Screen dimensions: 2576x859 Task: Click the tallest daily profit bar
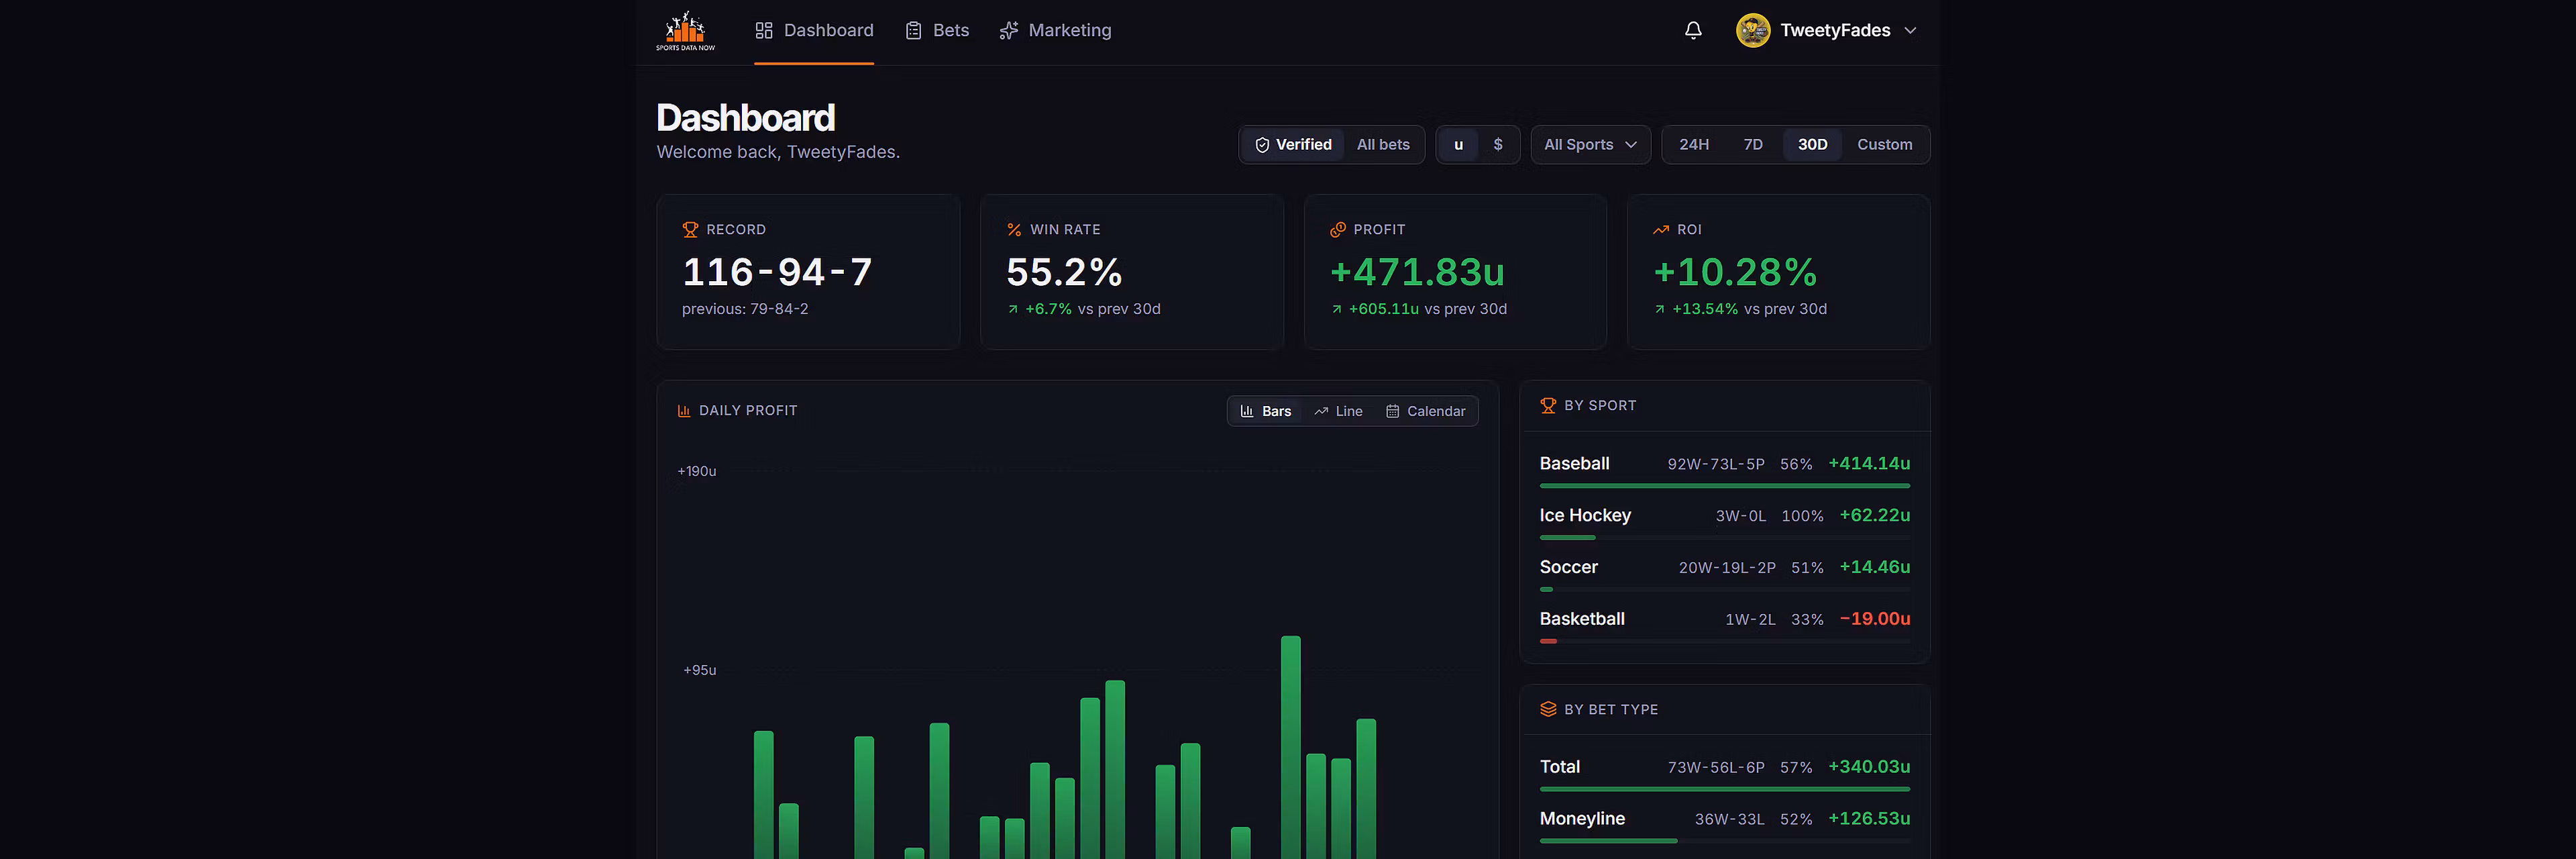click(x=1290, y=747)
